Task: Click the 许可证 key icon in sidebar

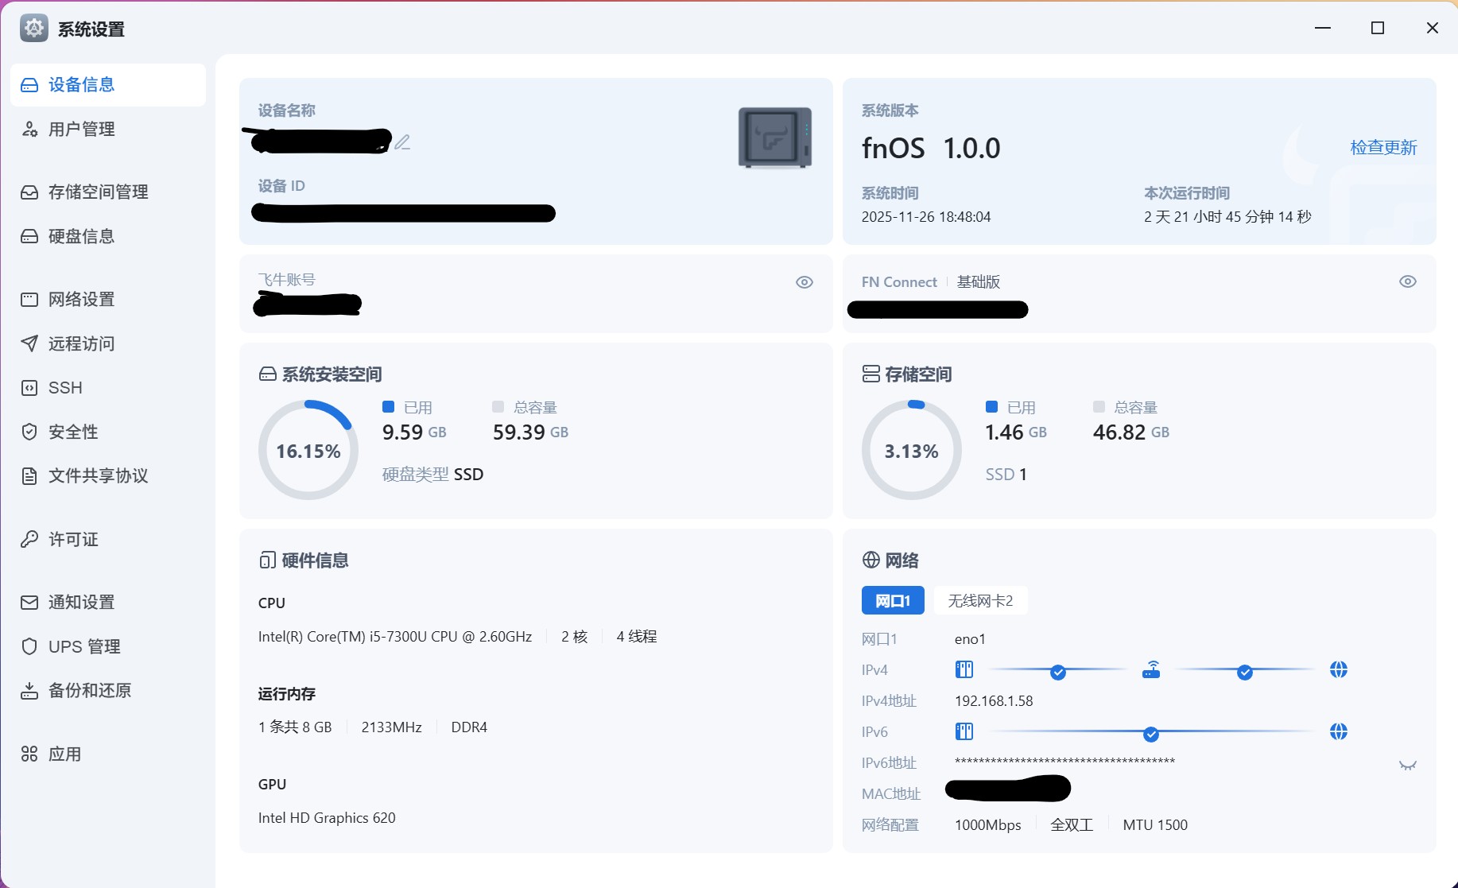Action: click(x=29, y=540)
